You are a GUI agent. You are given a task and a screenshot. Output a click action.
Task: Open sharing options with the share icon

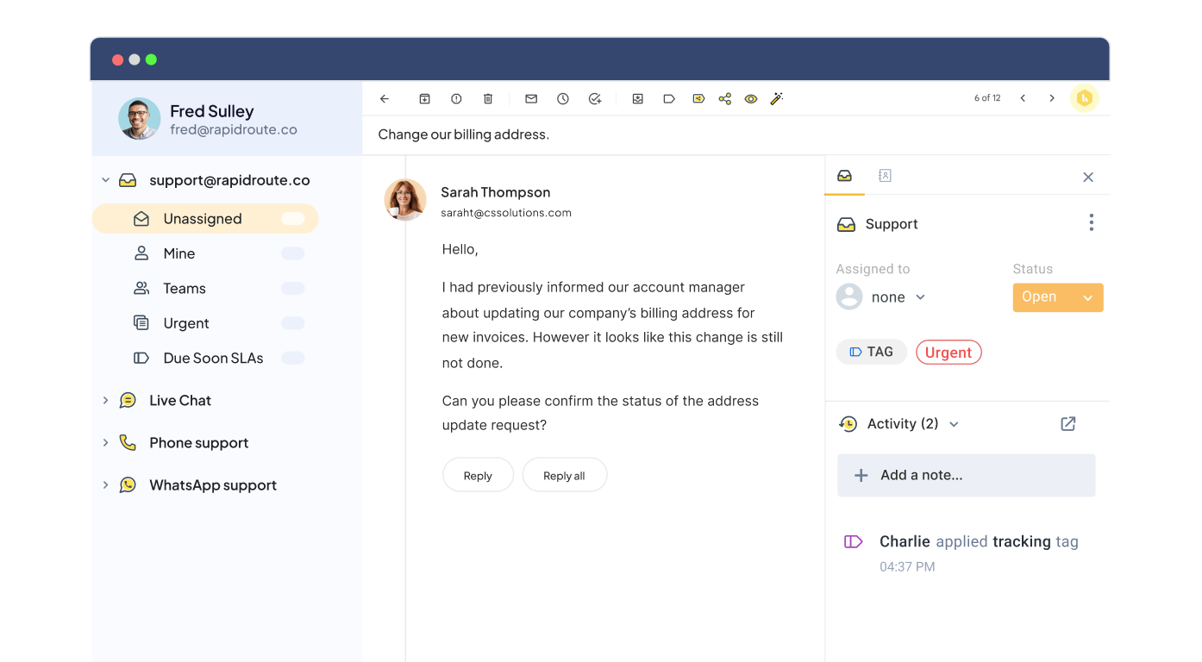pyautogui.click(x=724, y=98)
